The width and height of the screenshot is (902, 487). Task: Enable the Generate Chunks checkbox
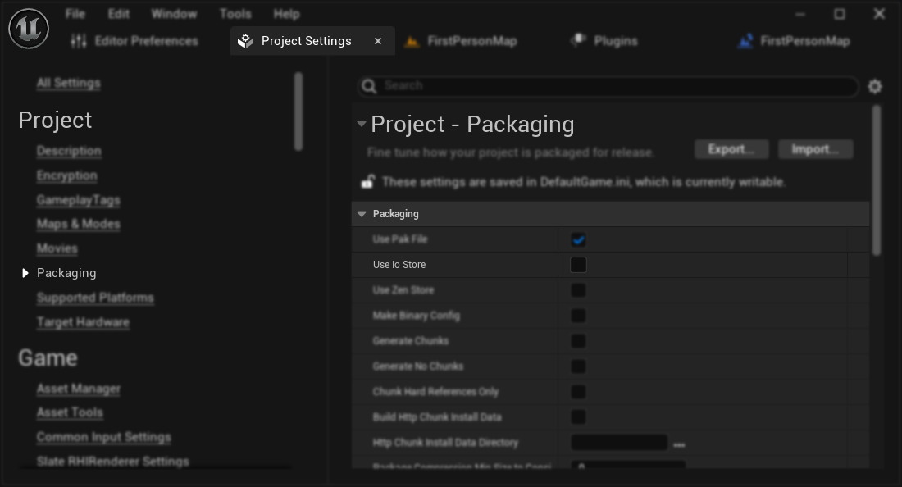[578, 341]
